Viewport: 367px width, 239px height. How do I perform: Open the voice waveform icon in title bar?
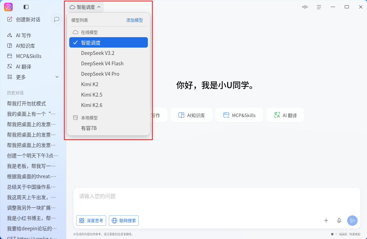[x=305, y=7]
